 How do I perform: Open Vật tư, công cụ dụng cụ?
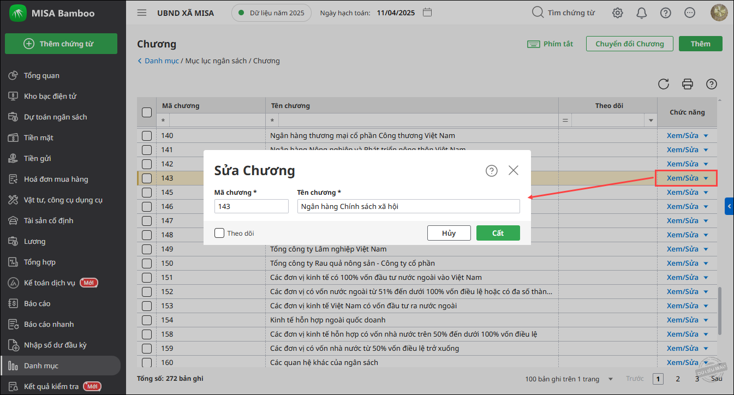point(63,200)
